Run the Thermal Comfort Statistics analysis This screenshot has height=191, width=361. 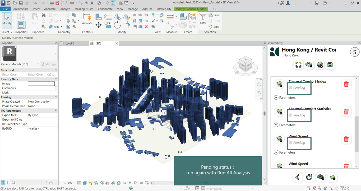coord(279,112)
